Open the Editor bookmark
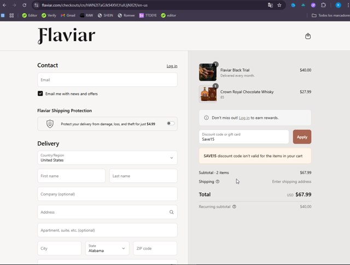 click(x=30, y=15)
